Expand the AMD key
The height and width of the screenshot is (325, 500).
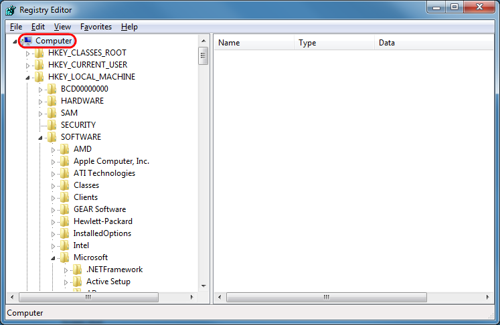tap(54, 150)
